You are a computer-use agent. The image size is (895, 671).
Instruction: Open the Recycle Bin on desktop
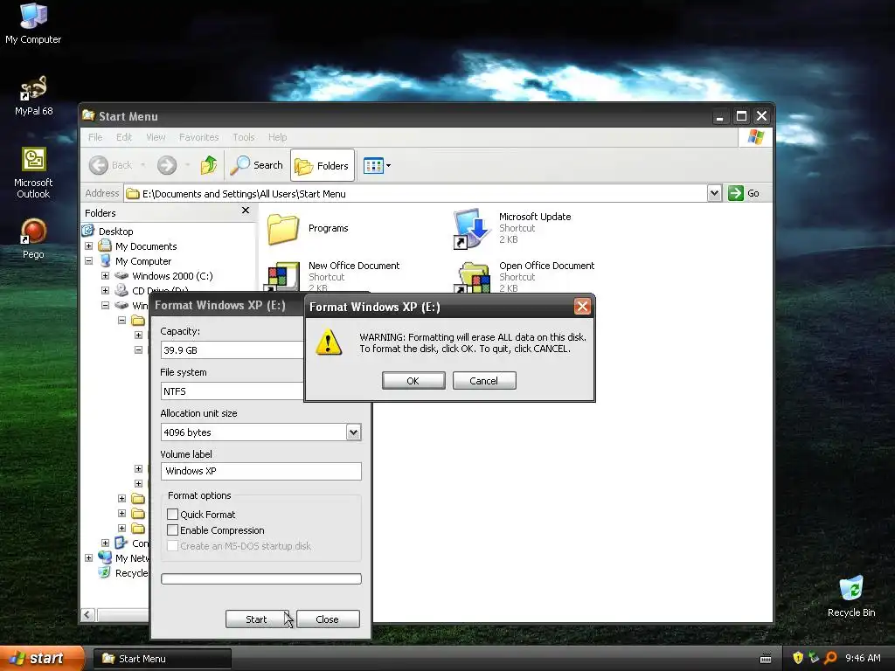tap(851, 596)
